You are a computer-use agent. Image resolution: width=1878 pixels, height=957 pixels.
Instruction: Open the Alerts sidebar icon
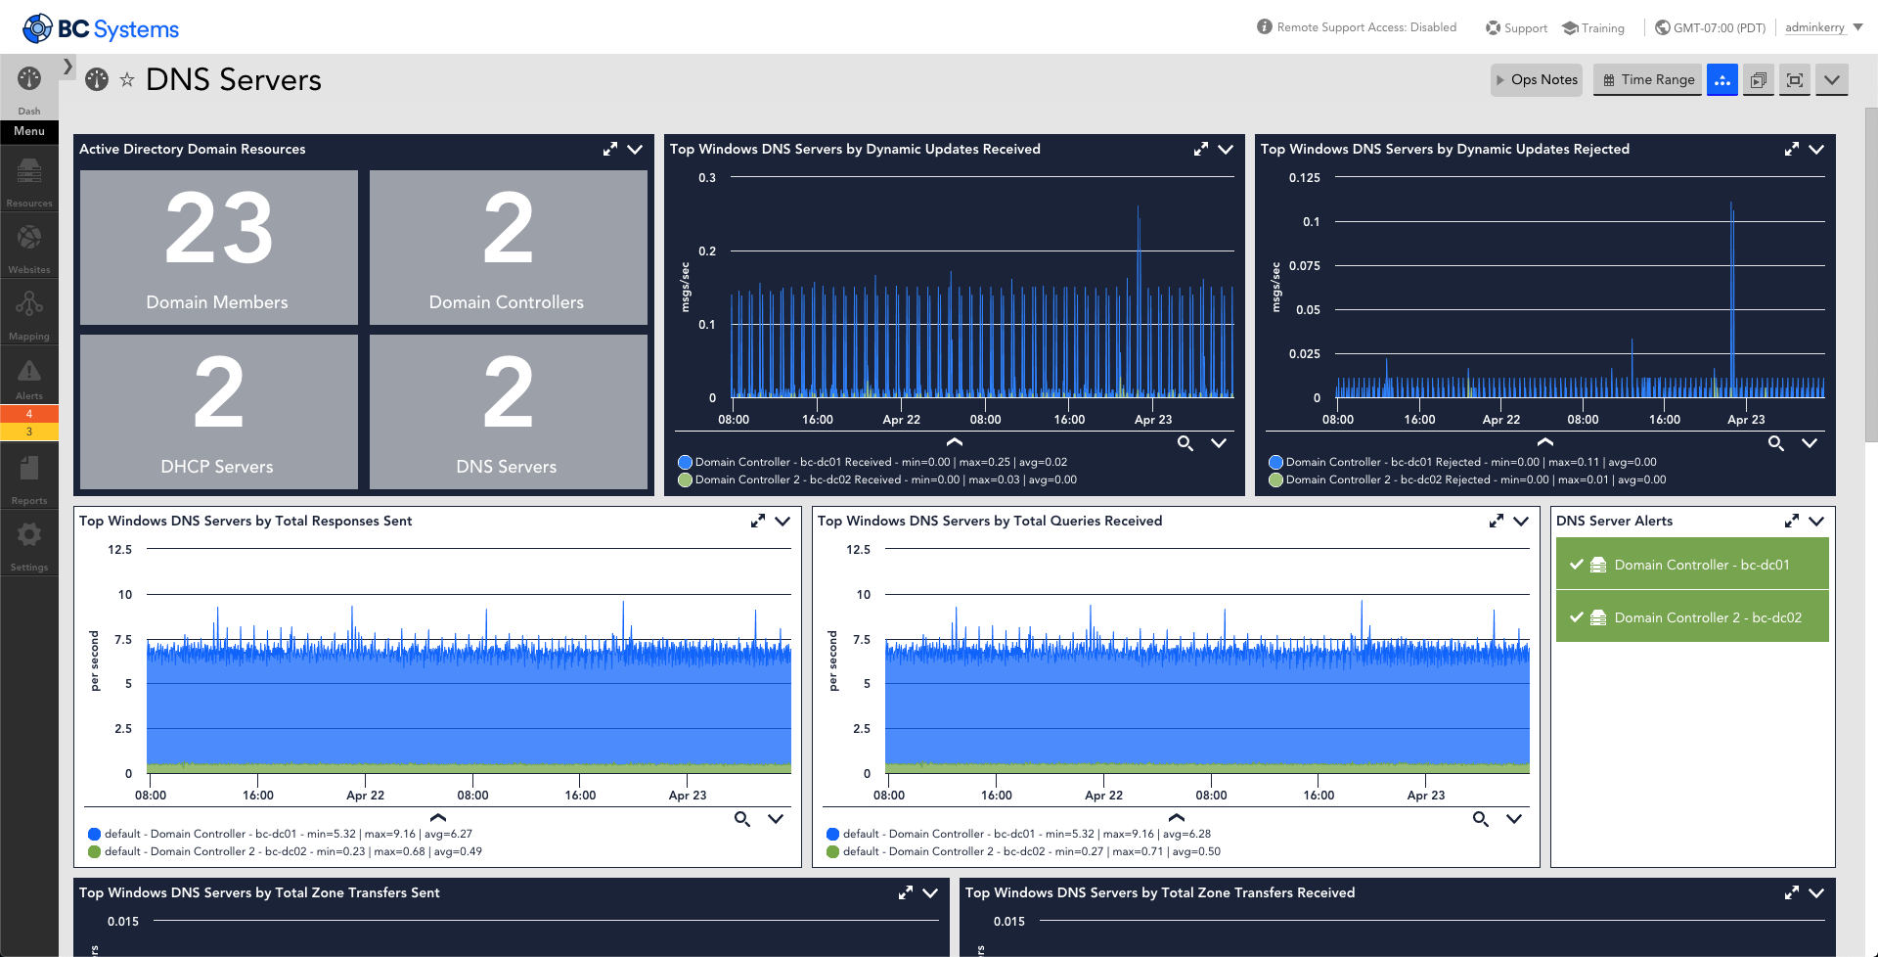tap(29, 377)
